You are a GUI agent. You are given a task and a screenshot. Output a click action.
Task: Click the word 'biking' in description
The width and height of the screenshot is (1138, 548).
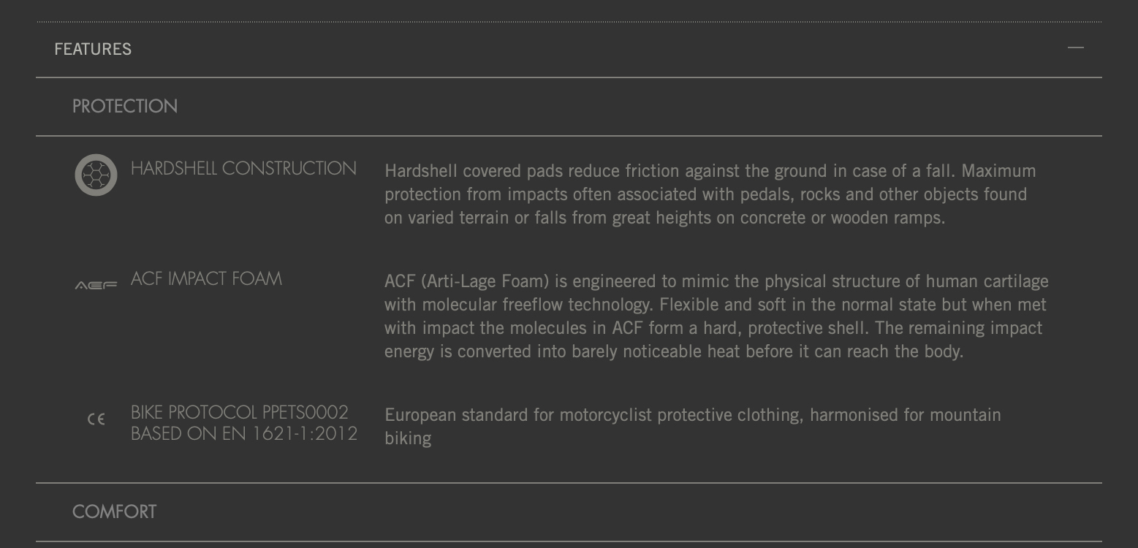click(408, 438)
